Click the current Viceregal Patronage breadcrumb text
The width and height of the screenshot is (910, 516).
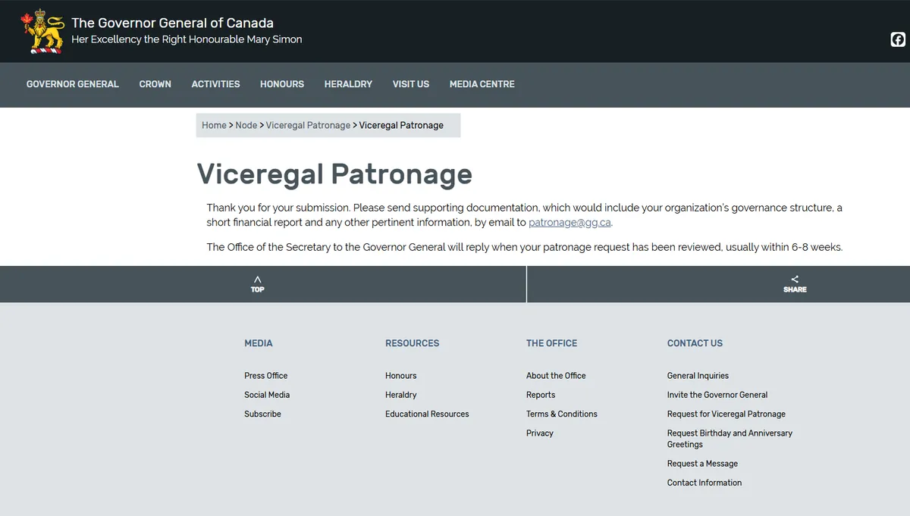coord(401,125)
